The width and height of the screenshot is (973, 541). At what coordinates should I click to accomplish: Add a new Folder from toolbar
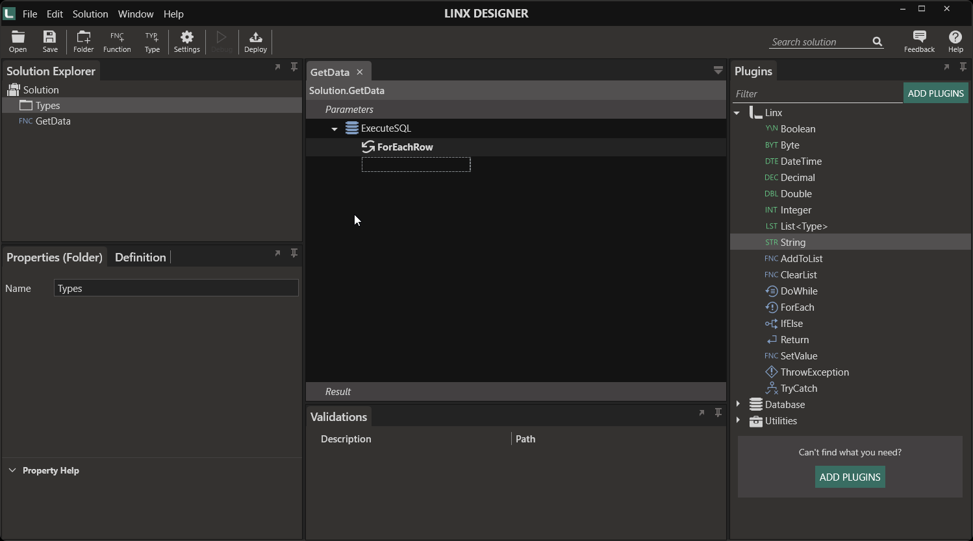[83, 42]
